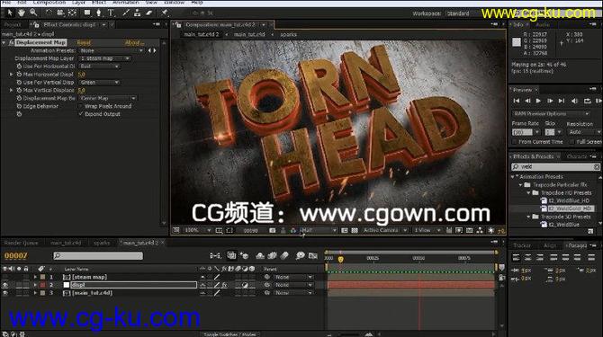Select the Rotation tool

click(49, 13)
